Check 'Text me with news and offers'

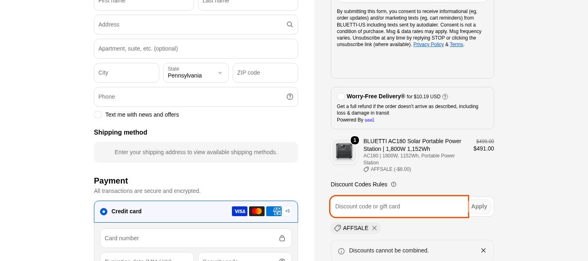point(98,115)
